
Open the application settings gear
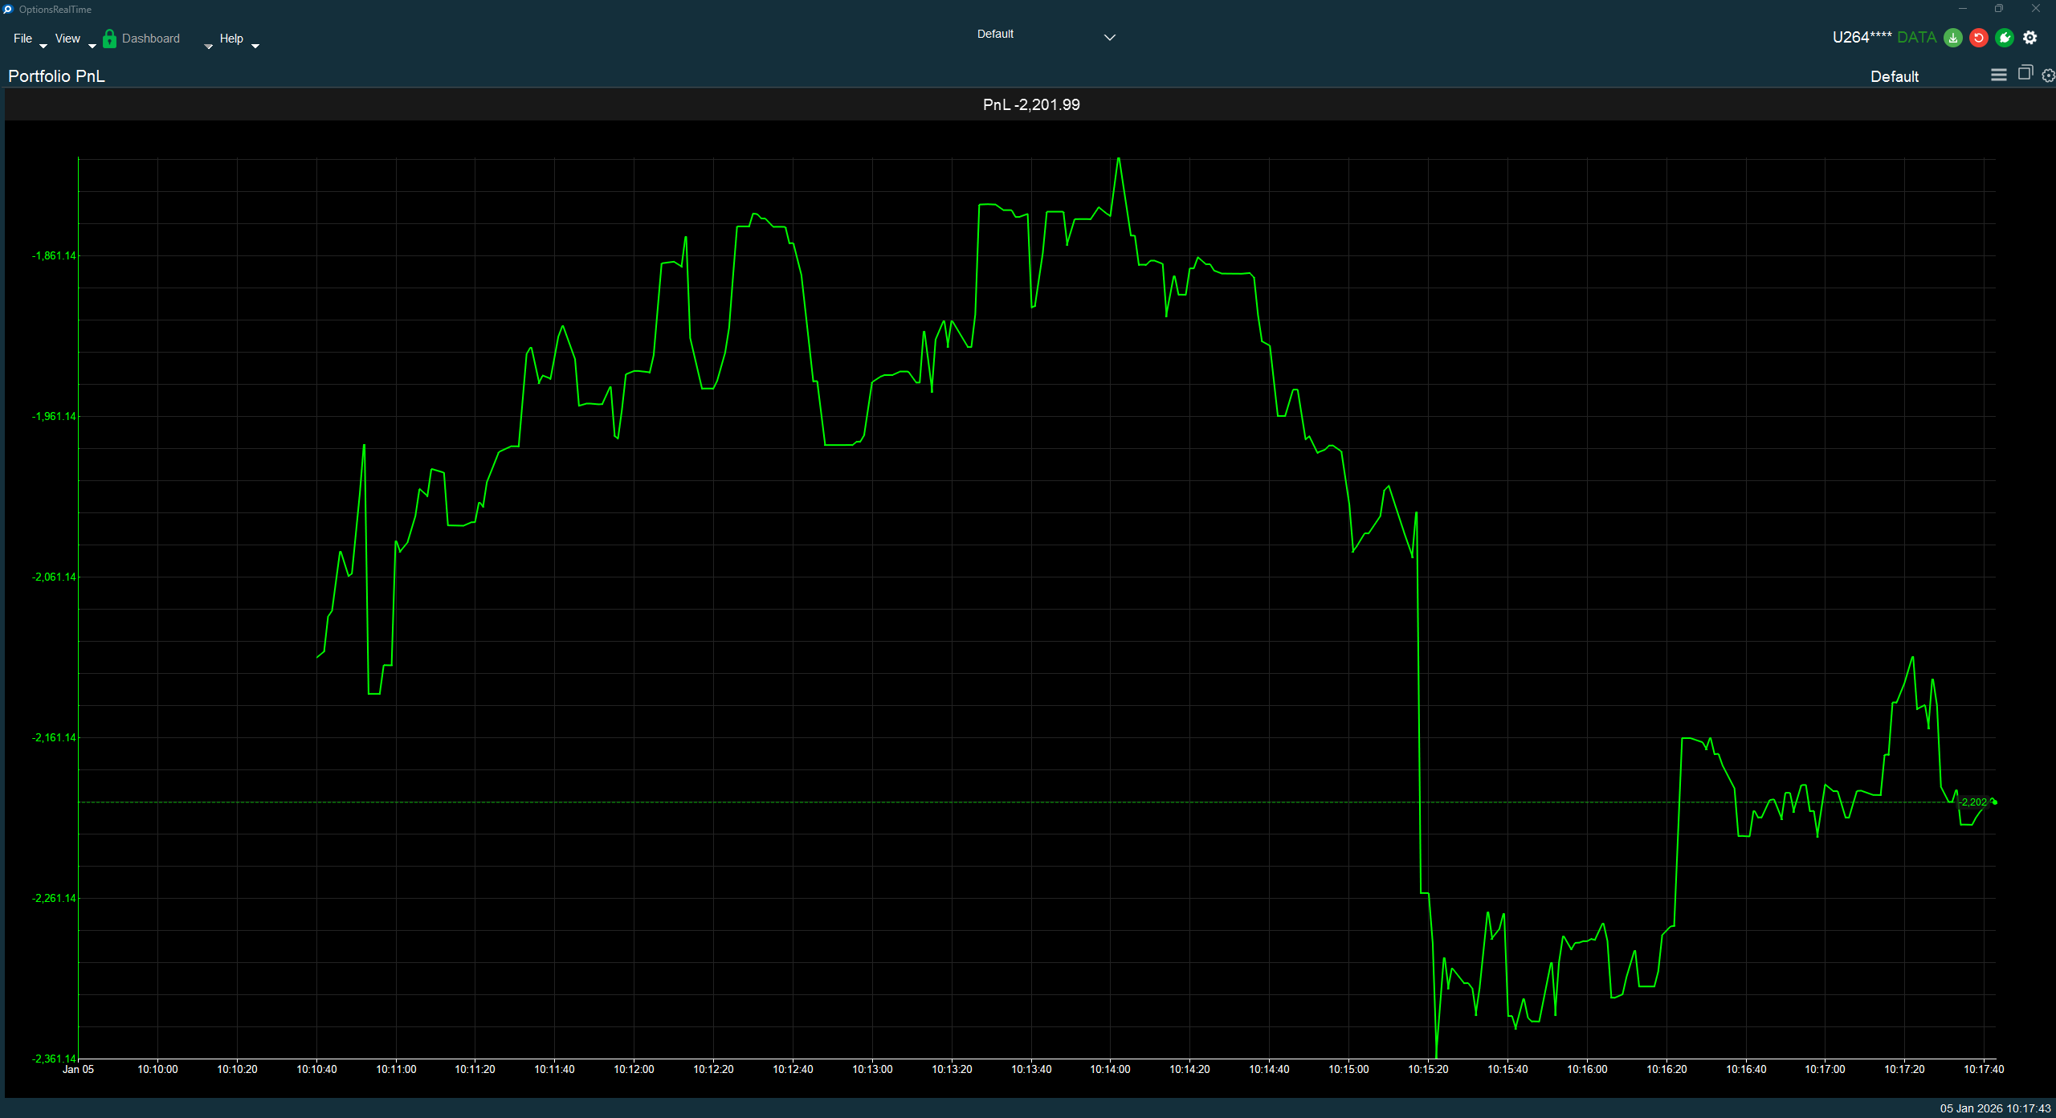point(2031,38)
